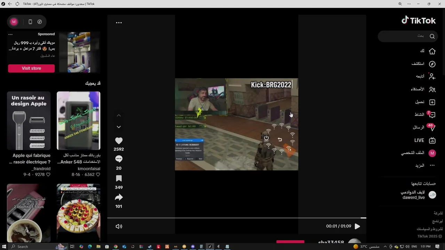This screenshot has height=250, width=445.
Task: Open the Upload (تحميل) page
Action: click(x=425, y=102)
